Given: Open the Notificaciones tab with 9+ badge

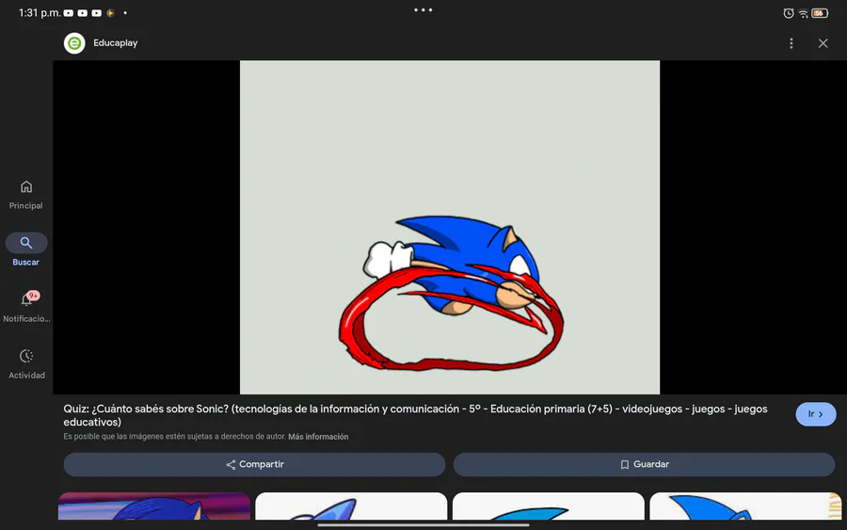Looking at the screenshot, I should tap(26, 307).
